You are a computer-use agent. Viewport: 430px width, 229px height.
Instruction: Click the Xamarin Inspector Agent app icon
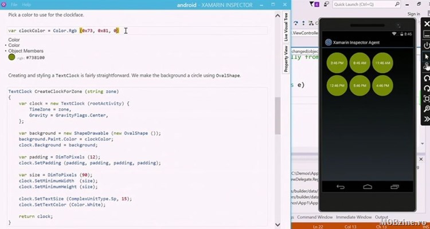pos(329,42)
